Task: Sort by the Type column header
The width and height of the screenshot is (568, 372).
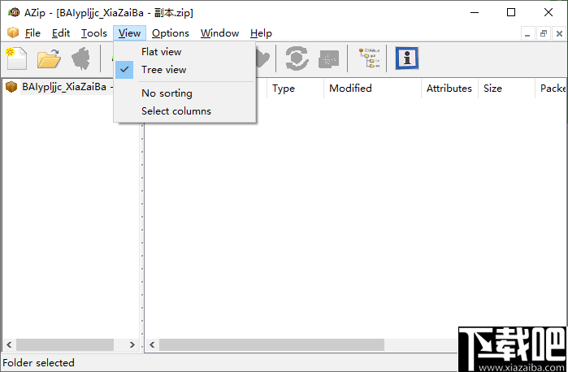Action: [x=295, y=89]
